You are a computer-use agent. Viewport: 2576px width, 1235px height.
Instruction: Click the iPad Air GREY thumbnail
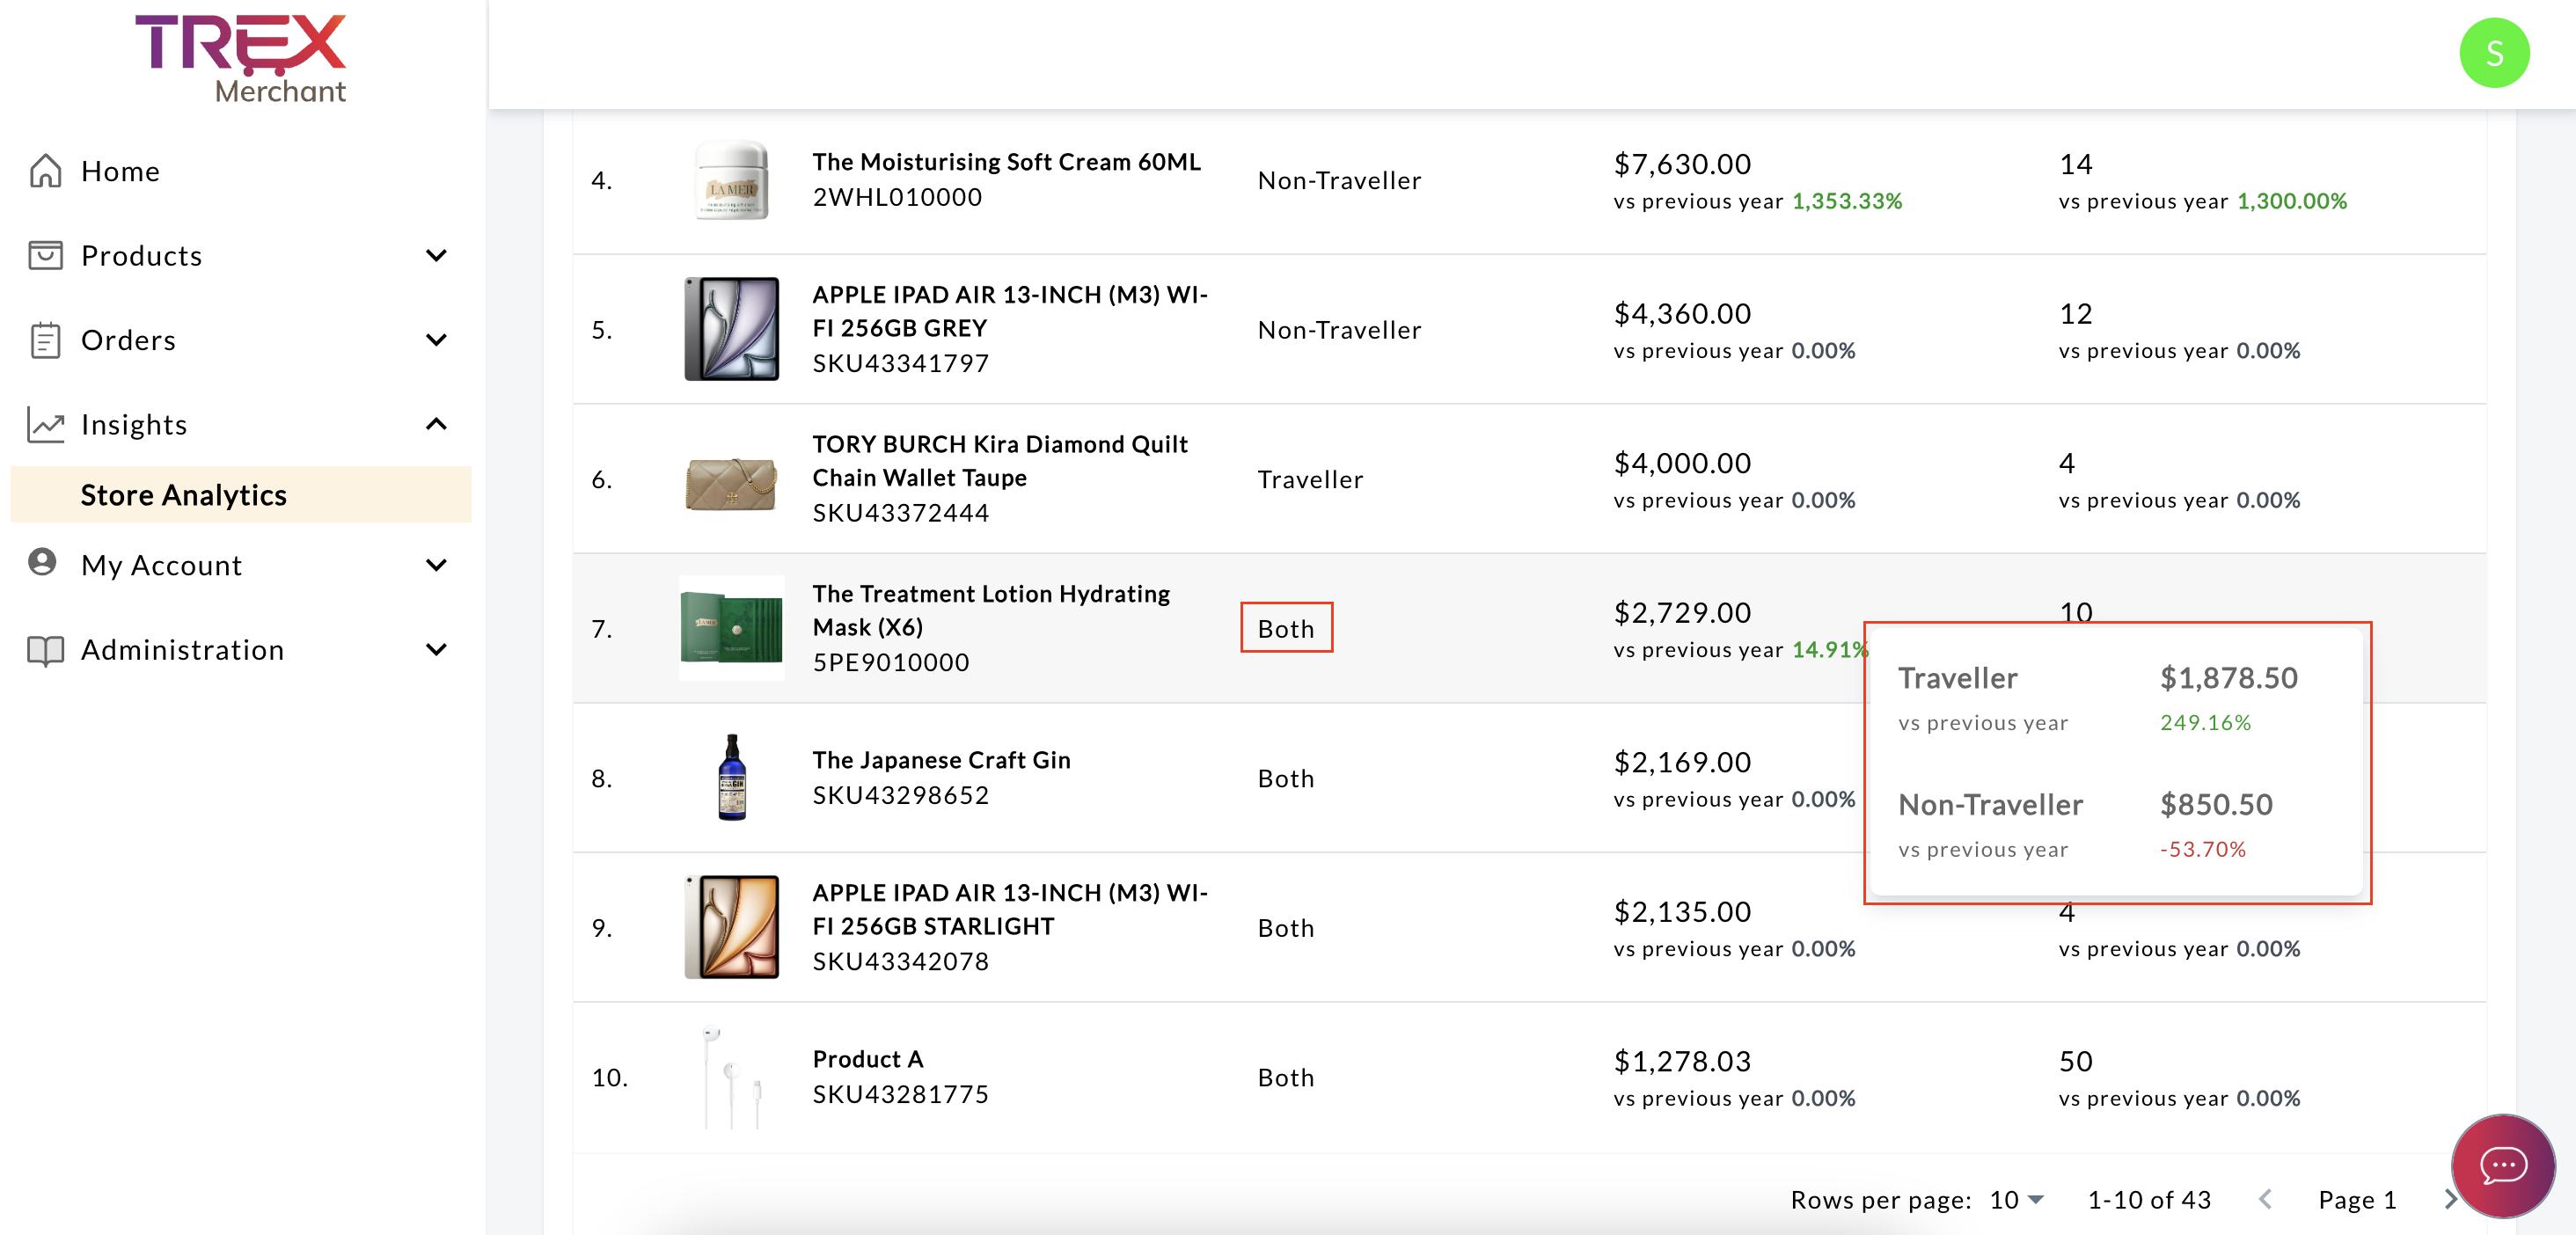point(732,329)
